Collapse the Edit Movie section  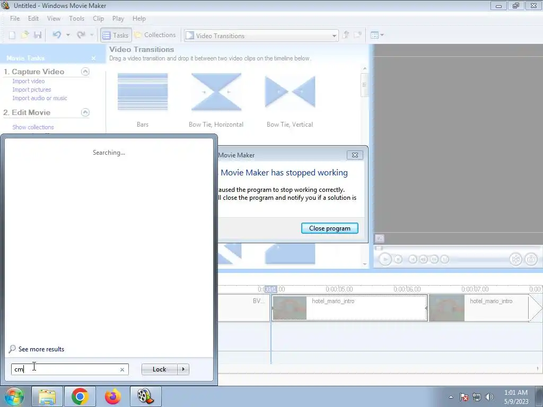(x=85, y=112)
